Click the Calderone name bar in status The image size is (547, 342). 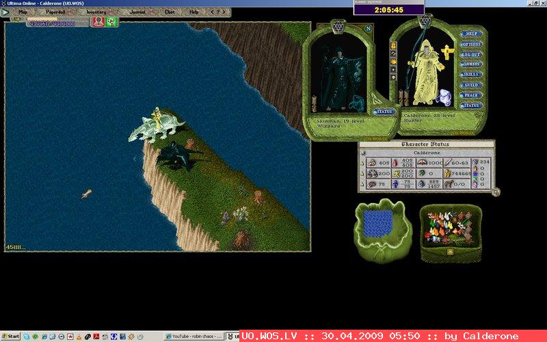coord(426,153)
